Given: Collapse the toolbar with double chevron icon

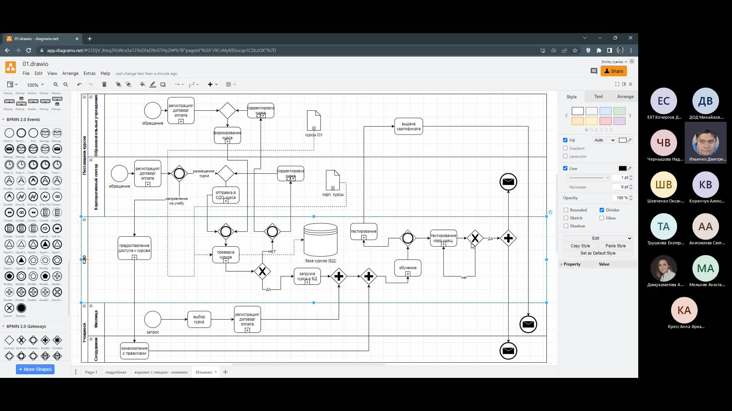Looking at the screenshot, I should click(x=631, y=84).
